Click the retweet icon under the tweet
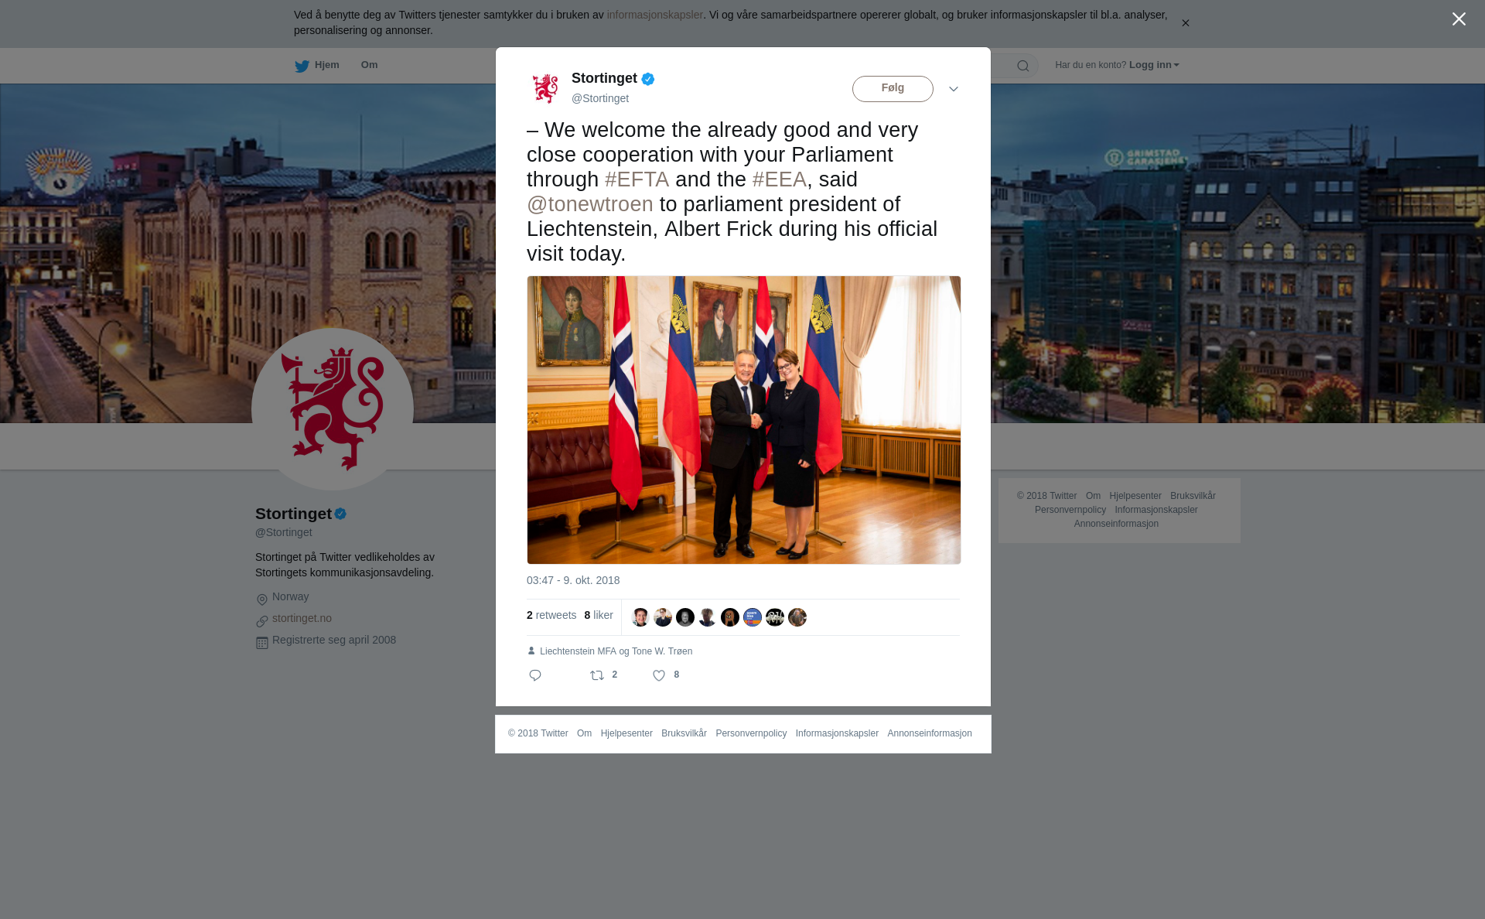 tap(597, 675)
